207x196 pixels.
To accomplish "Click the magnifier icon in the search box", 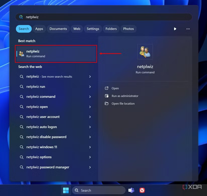I will pos(21,17).
